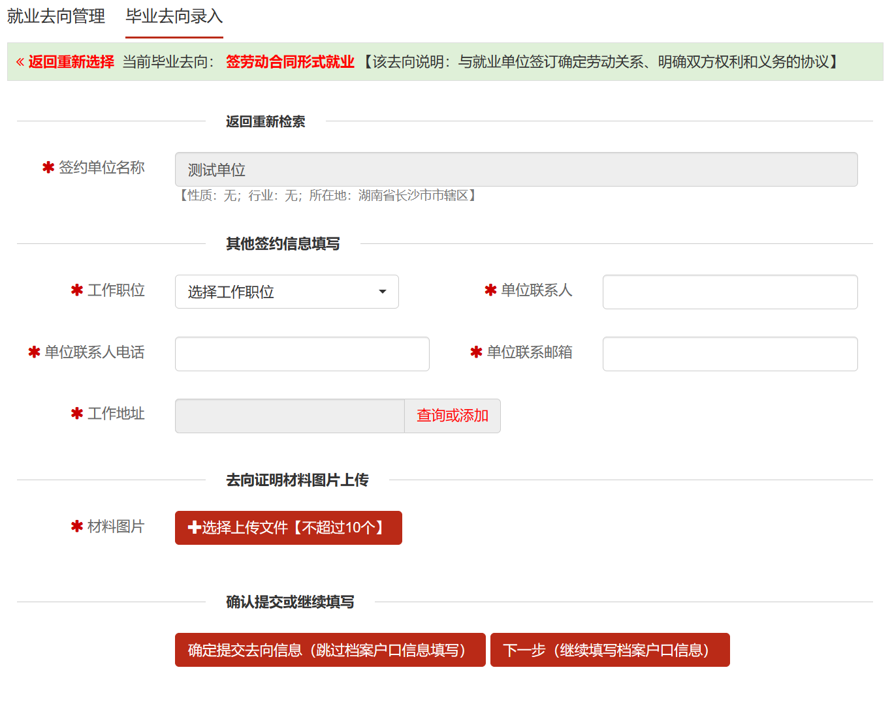
Task: Click the 查询或添加 button for work address
Action: (x=453, y=416)
